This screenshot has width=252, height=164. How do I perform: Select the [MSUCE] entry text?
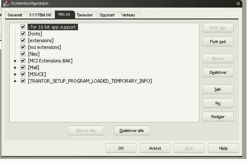tap(37, 74)
